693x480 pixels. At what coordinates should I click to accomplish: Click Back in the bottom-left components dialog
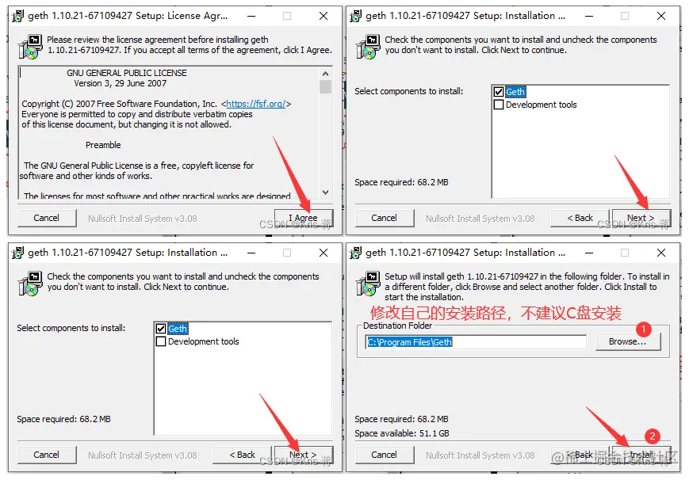coord(242,455)
